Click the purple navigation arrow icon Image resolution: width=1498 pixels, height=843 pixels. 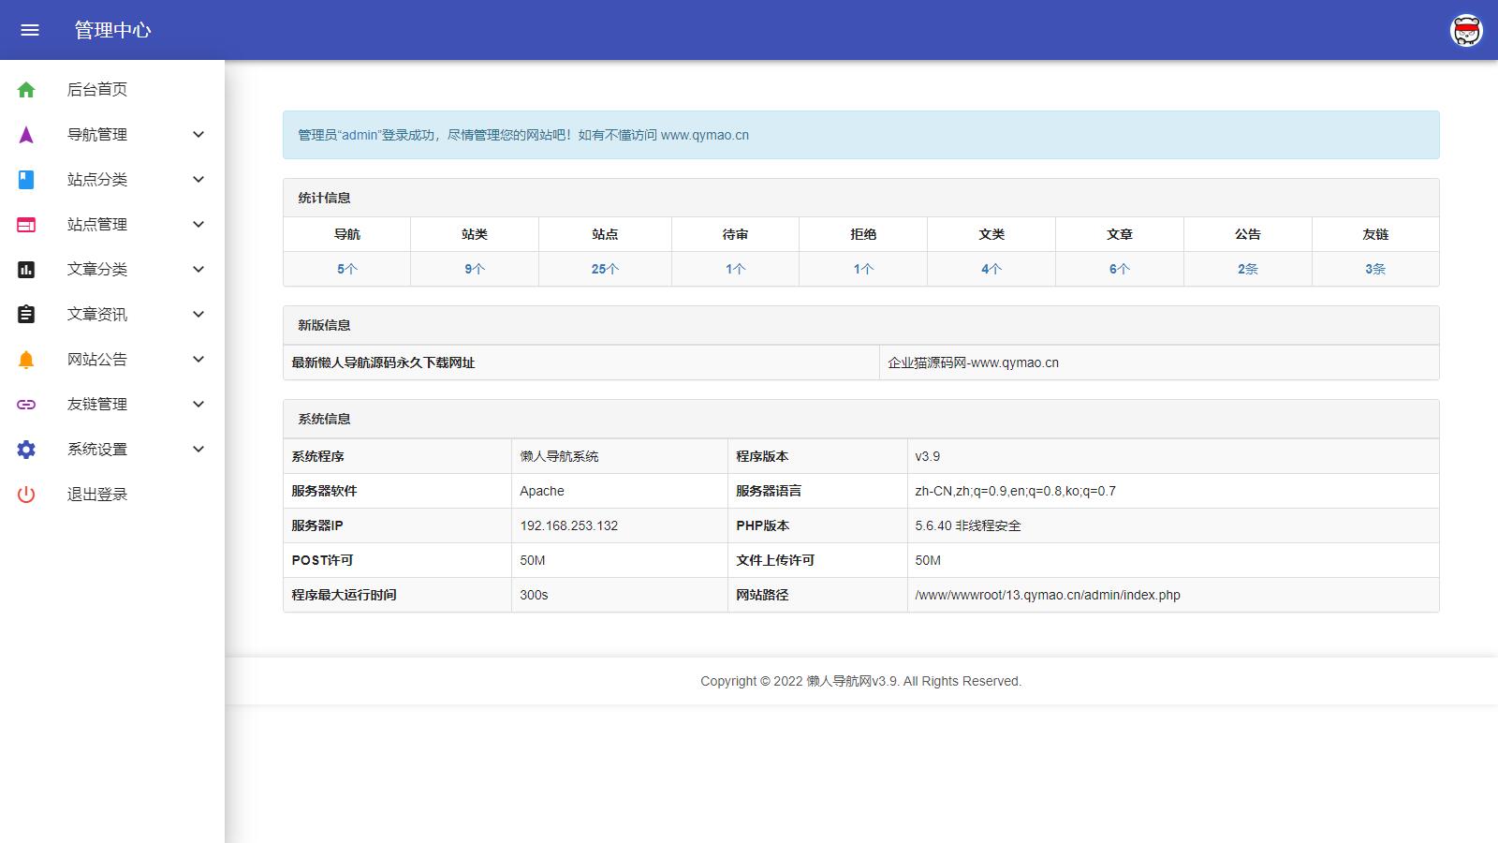click(26, 135)
